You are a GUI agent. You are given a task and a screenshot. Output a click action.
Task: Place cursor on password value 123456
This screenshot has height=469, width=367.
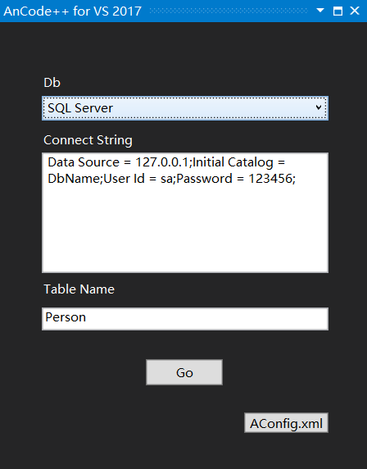point(270,179)
